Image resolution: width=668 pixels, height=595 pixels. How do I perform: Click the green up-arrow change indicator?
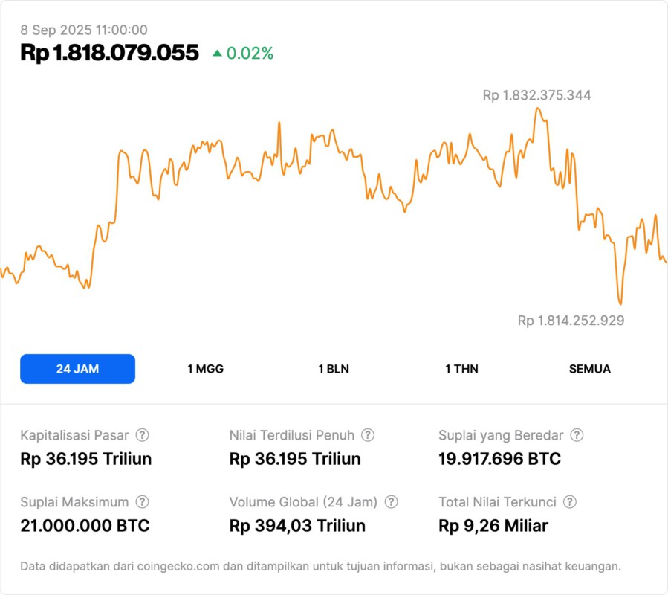coord(217,54)
